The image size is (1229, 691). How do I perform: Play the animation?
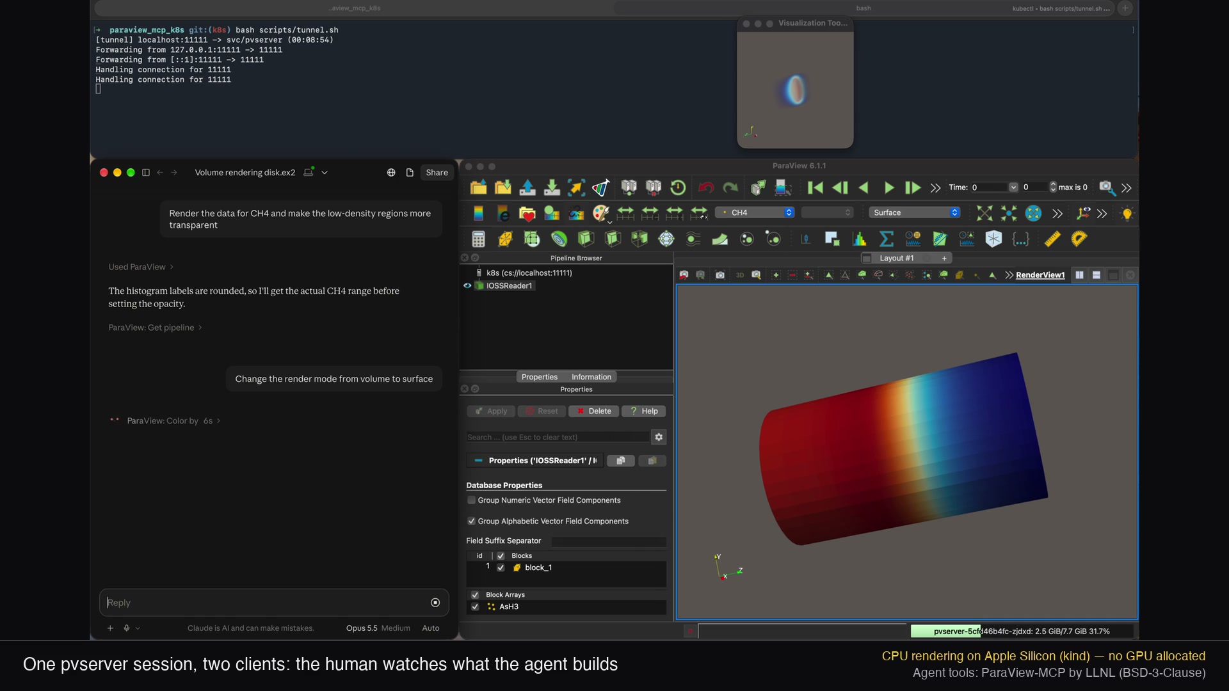click(x=888, y=187)
